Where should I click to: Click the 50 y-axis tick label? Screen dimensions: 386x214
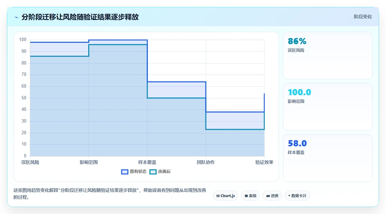[24, 98]
